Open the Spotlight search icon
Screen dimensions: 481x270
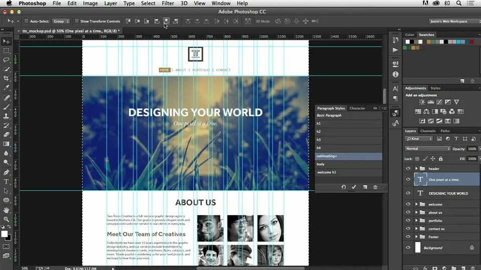coord(459,3)
